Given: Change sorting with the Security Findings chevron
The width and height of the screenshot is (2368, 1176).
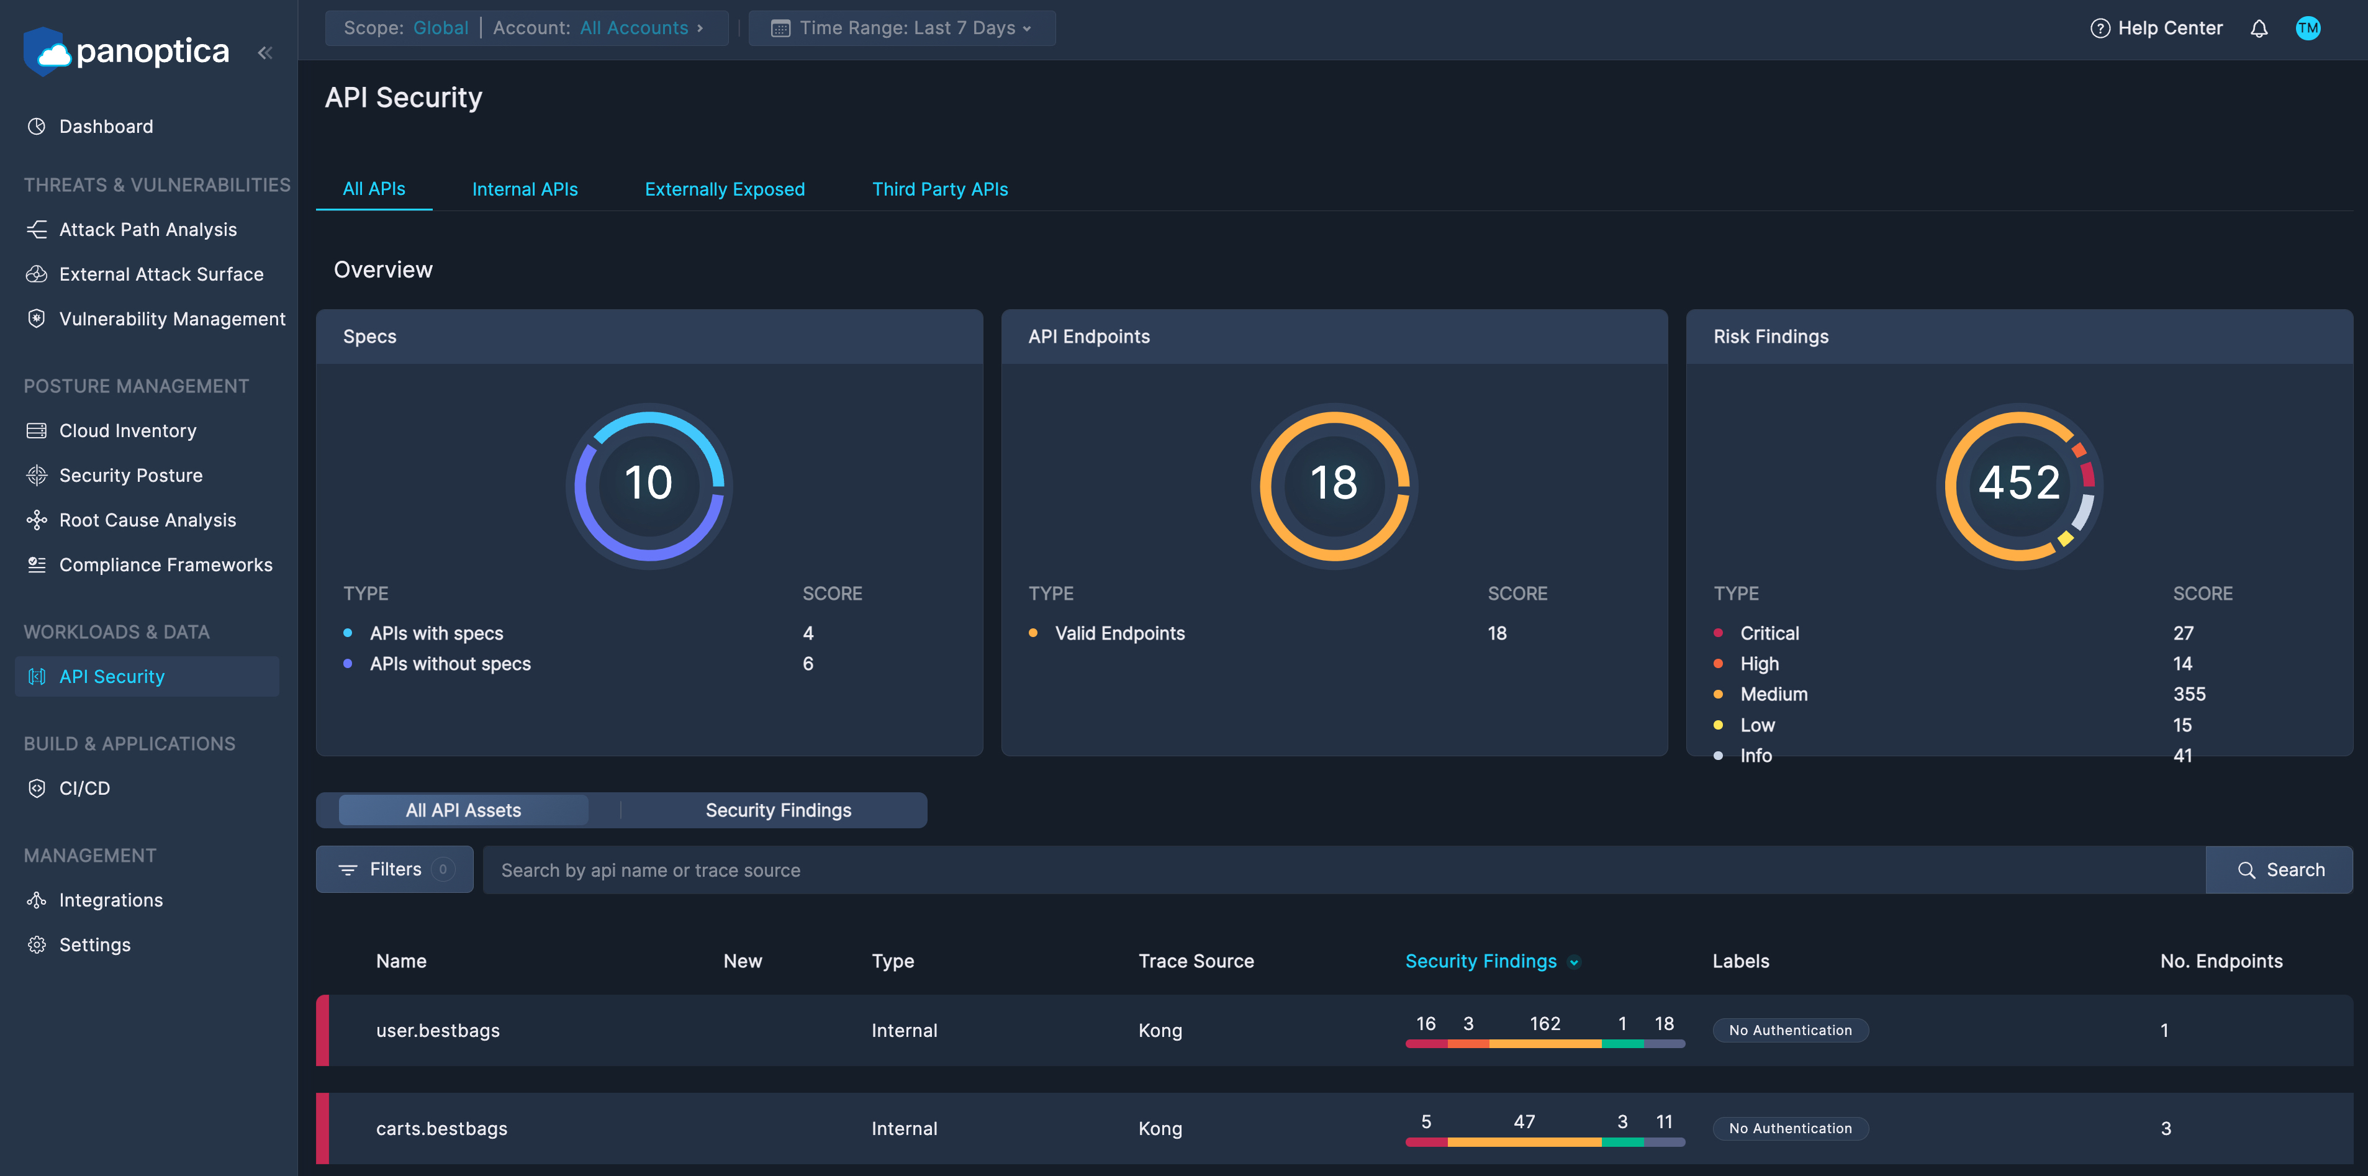Looking at the screenshot, I should (x=1574, y=962).
